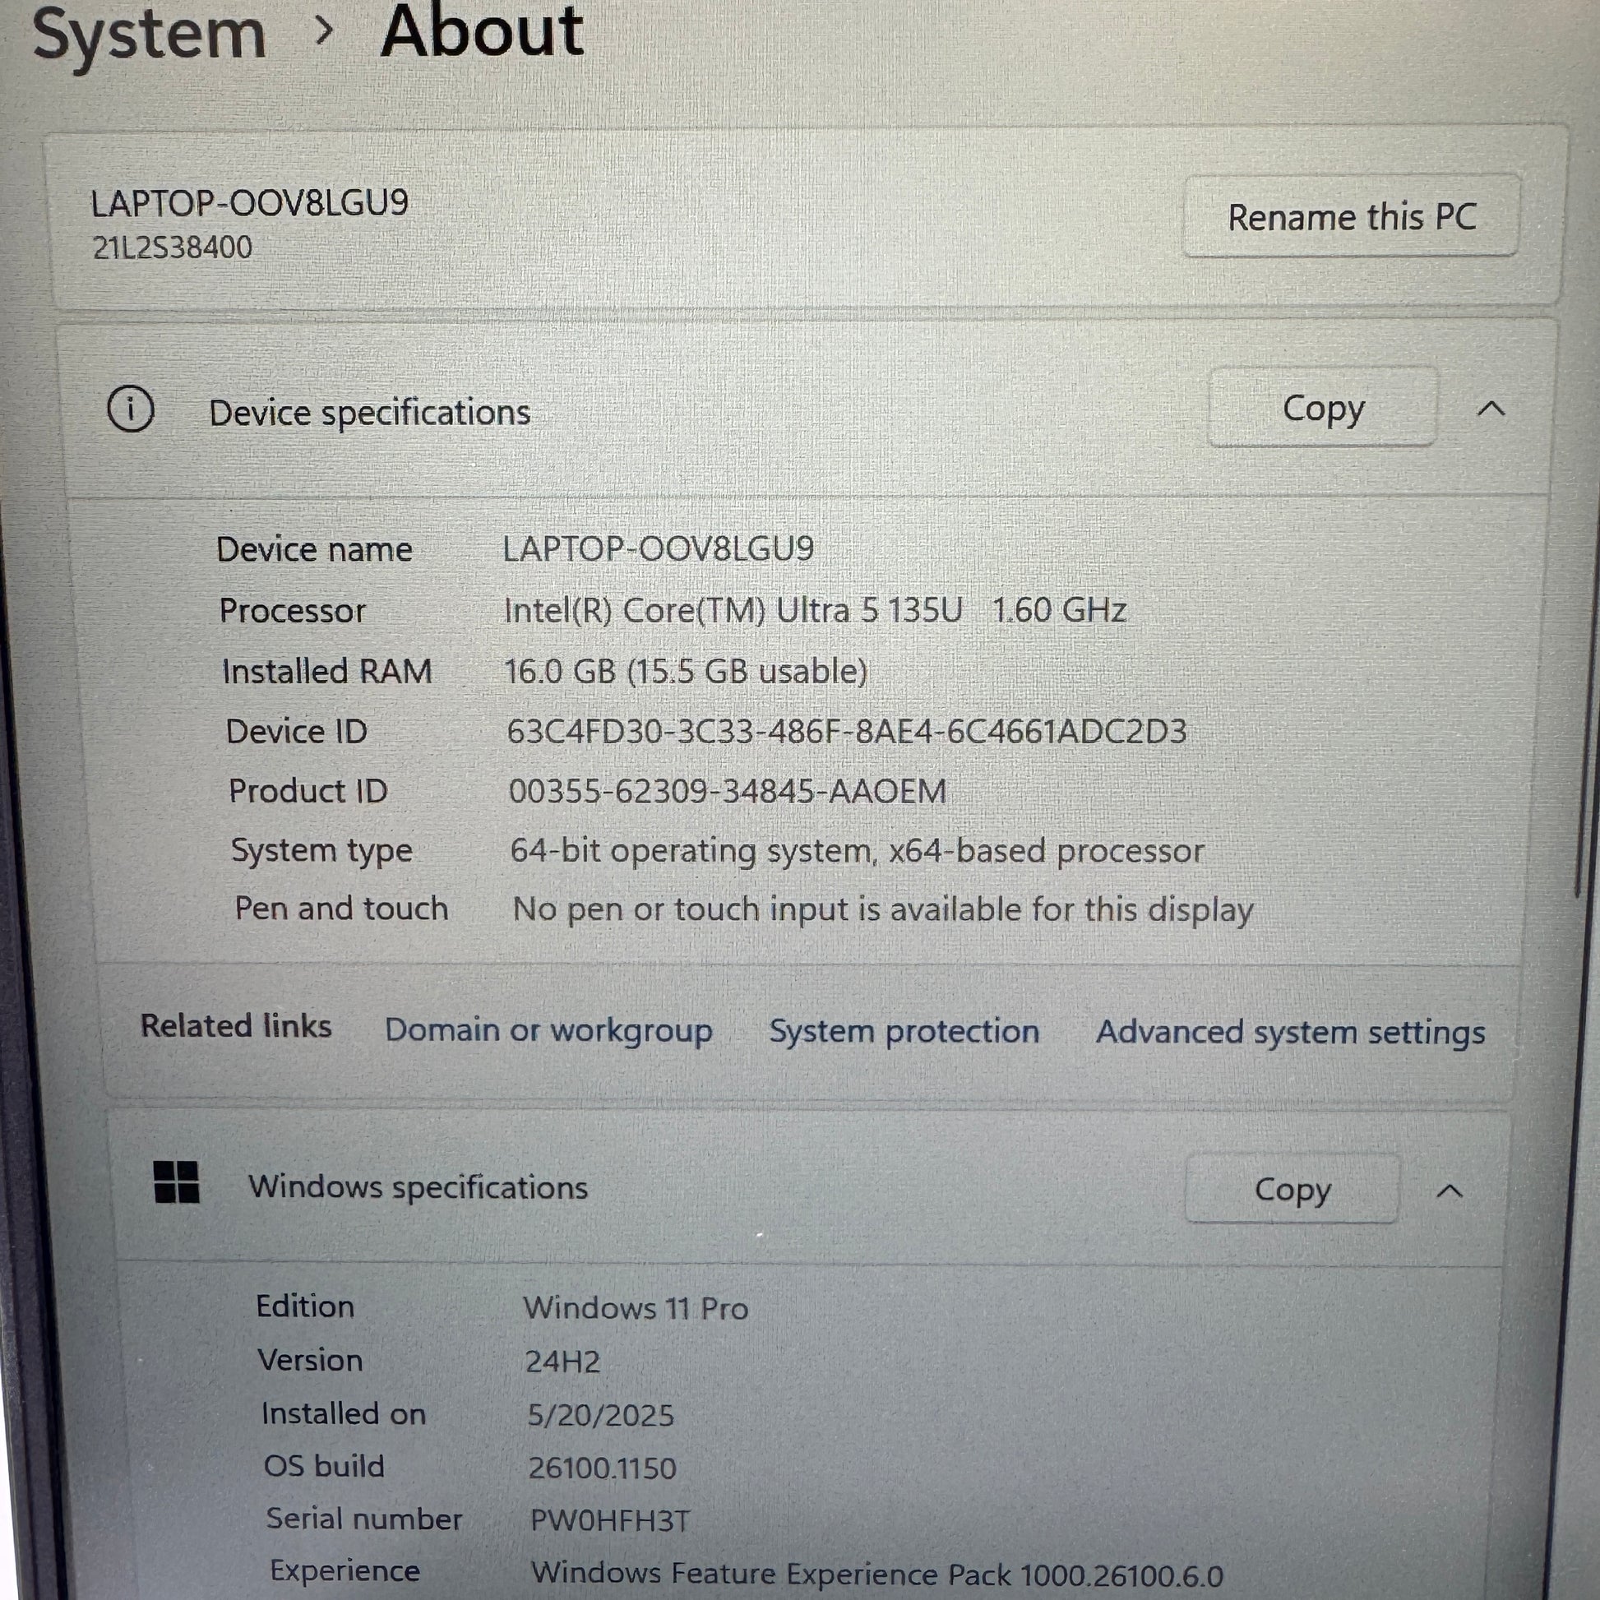Select the Device name value LAPTOP-OOV8LGU9
Image resolution: width=1600 pixels, height=1600 pixels.
coord(659,548)
